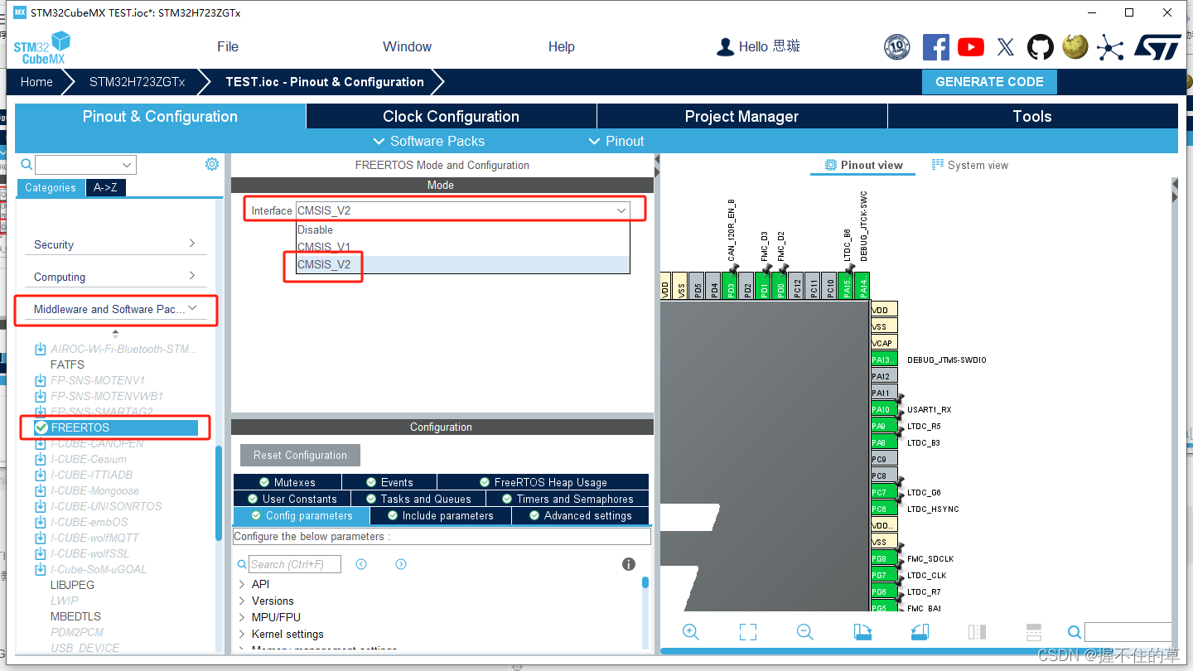Fit the chip to the view
This screenshot has height=671, width=1193.
pos(747,631)
